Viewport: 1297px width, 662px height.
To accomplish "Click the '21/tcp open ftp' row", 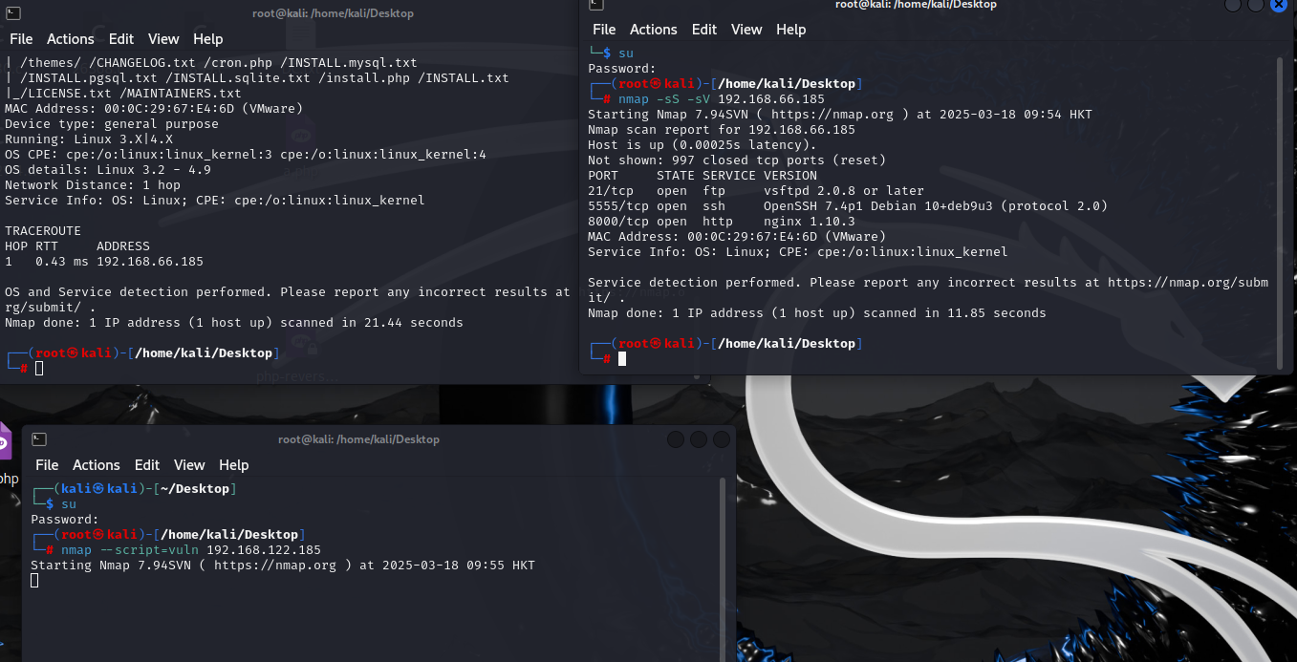I will coord(756,191).
